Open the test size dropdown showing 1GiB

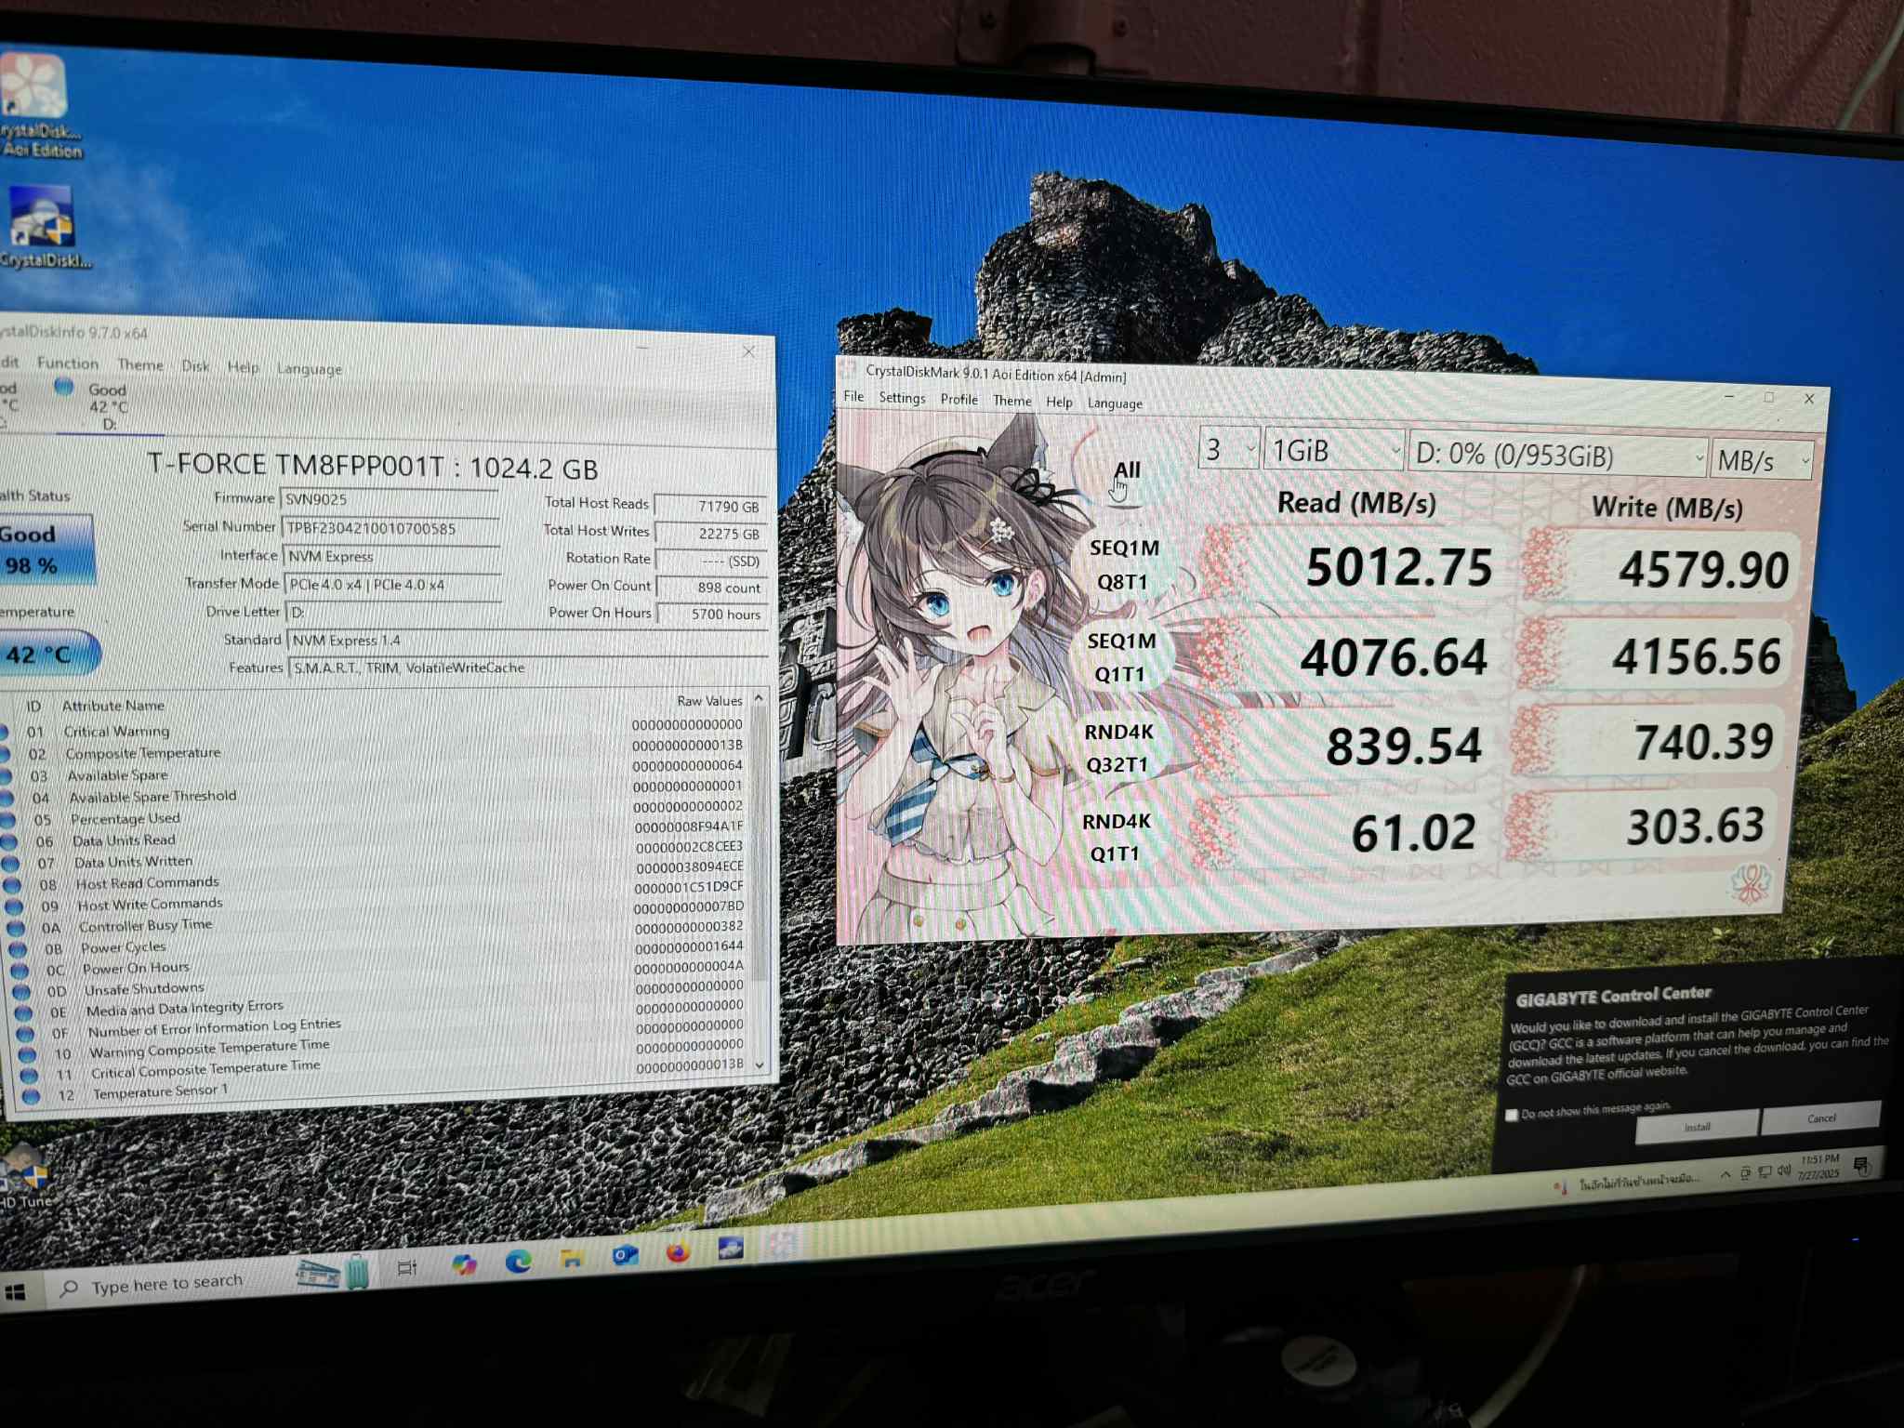1335,452
